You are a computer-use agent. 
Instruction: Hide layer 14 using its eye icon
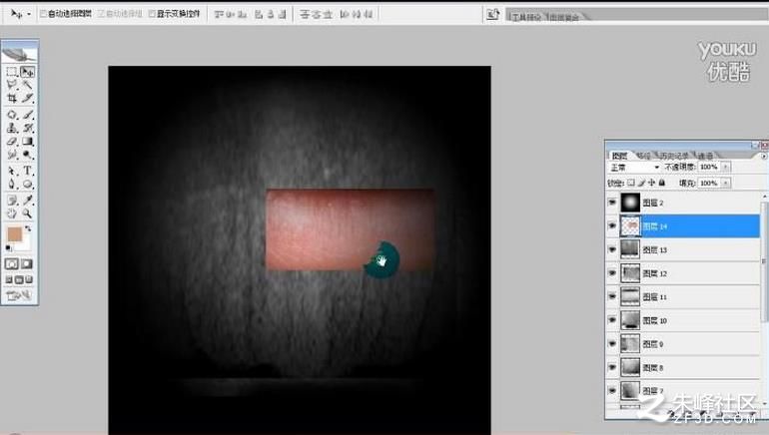611,225
